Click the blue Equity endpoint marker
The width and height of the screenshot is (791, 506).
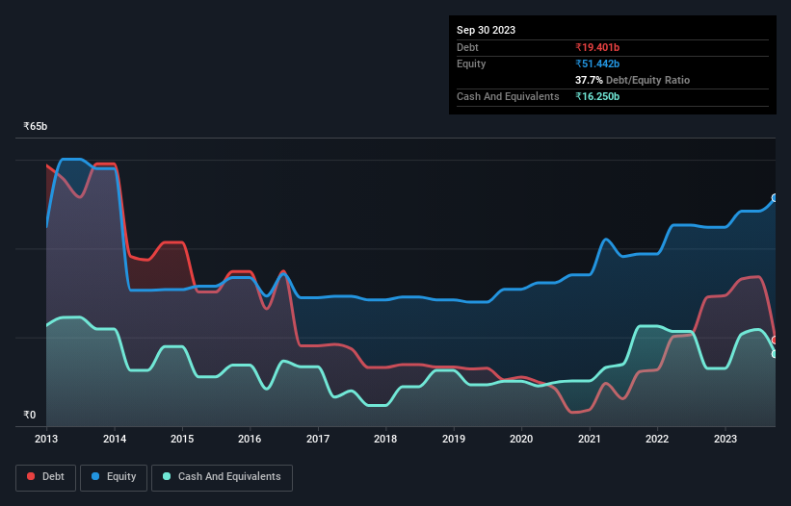776,198
